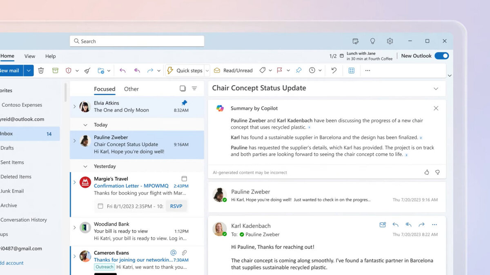The image size is (490, 275).
Task: Expand the Elvia Atkins conversation
Action: [x=74, y=107]
